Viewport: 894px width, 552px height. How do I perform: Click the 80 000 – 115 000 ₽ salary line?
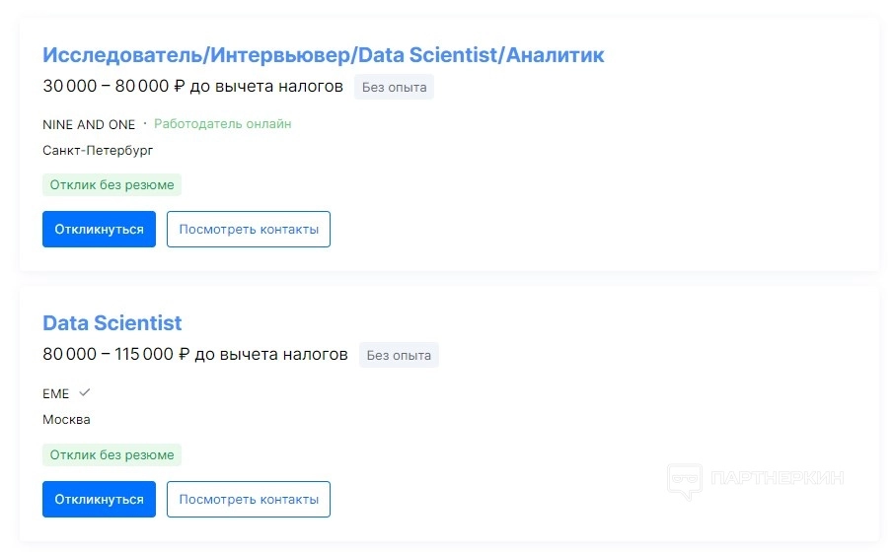(x=194, y=355)
